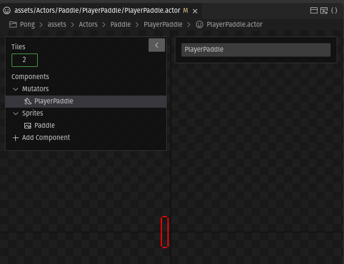Go to the assets breadcrumb item
Screen dimensions: 344x264
coord(57,24)
